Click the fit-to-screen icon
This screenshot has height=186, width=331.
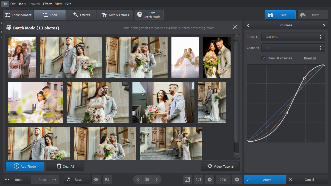(x=187, y=180)
